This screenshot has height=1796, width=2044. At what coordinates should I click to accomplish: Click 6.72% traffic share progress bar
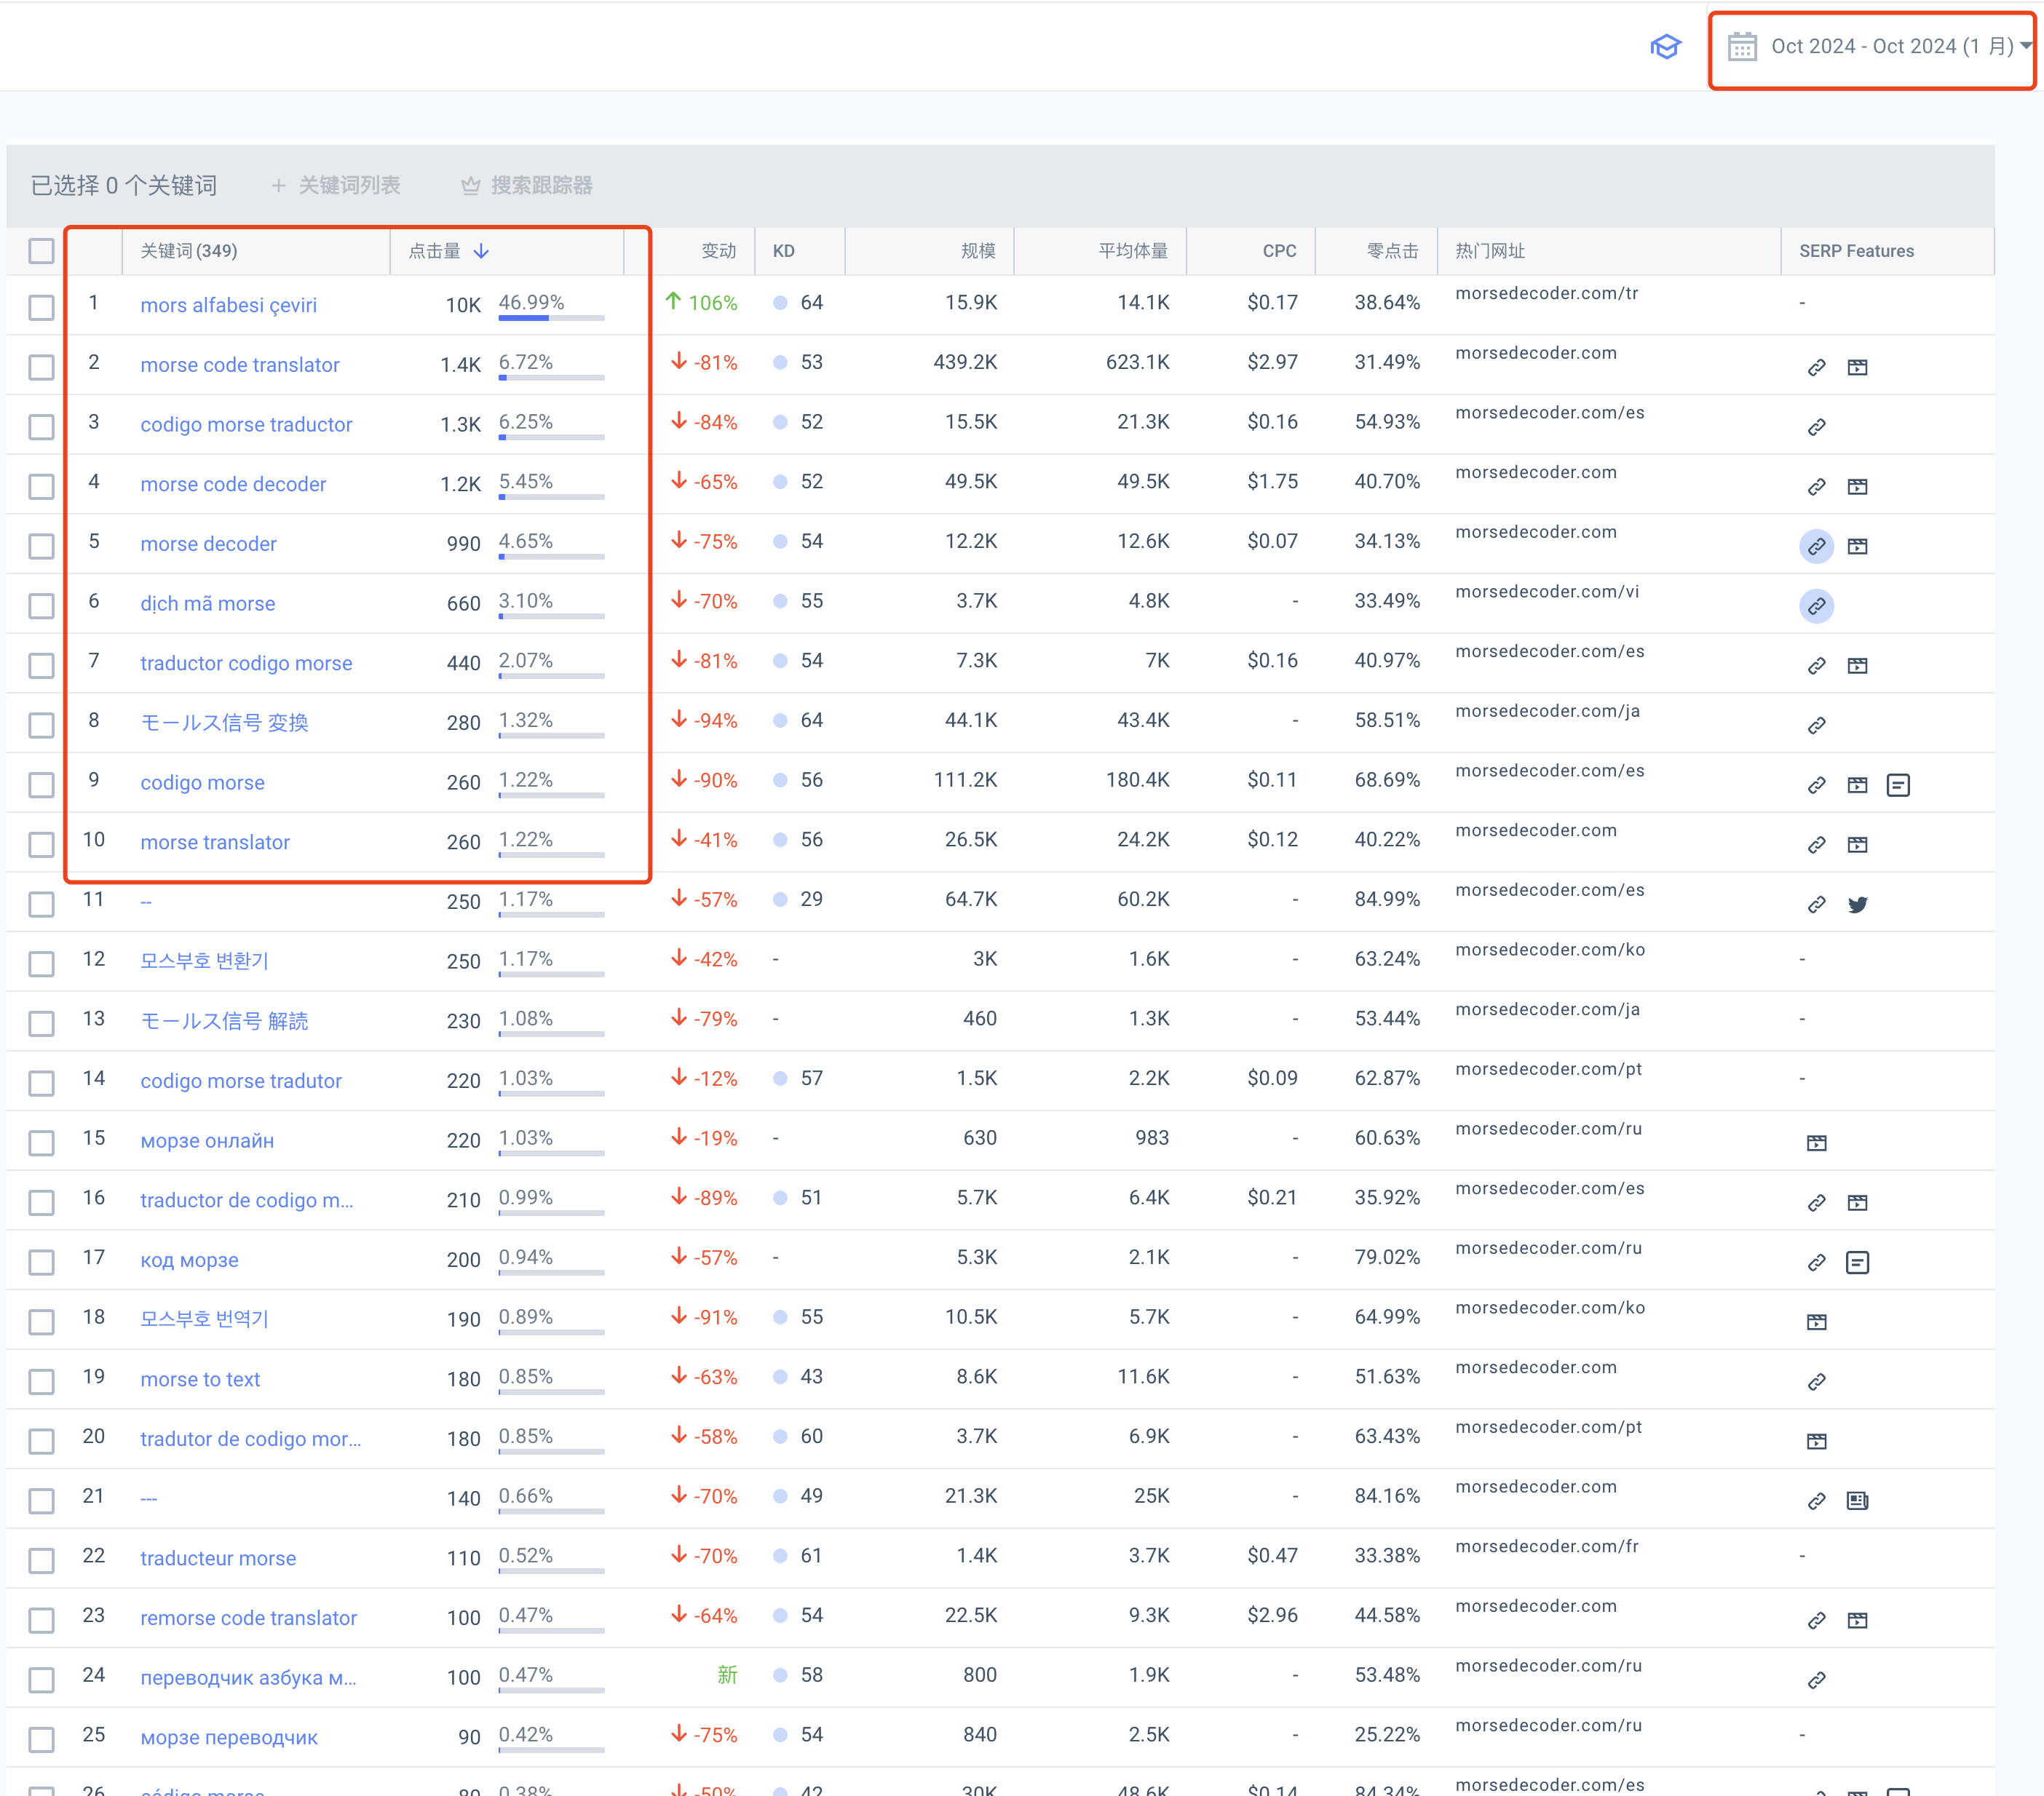(x=552, y=378)
